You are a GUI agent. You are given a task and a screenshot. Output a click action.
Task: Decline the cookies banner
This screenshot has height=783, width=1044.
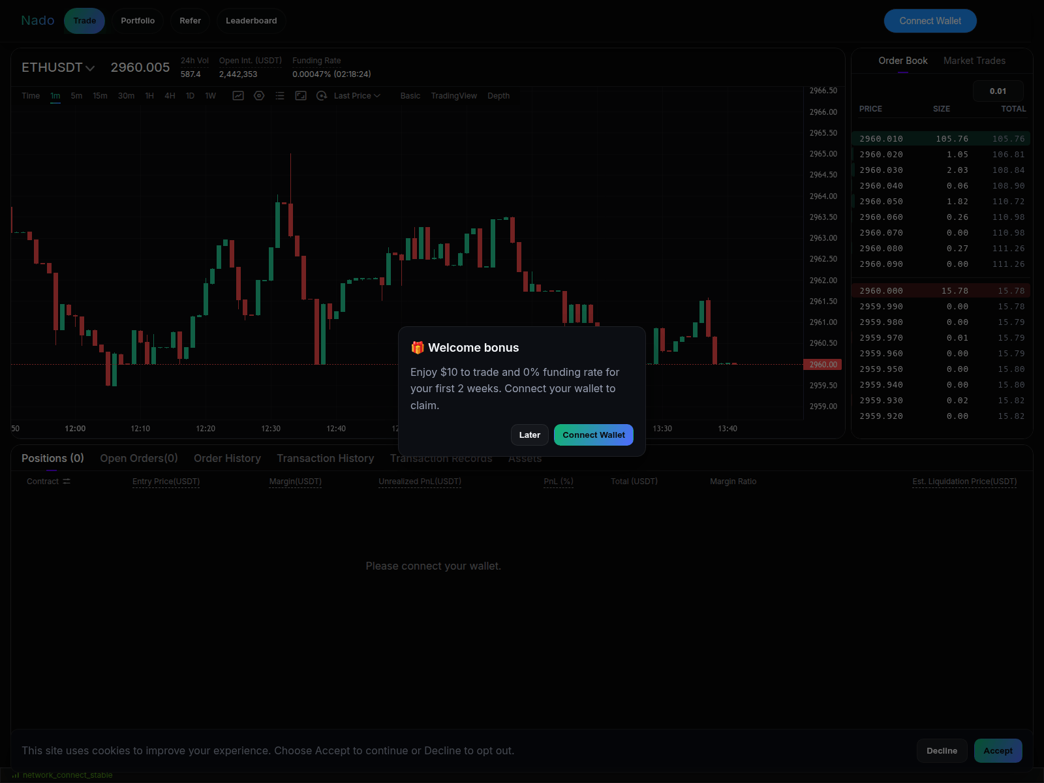pyautogui.click(x=942, y=750)
